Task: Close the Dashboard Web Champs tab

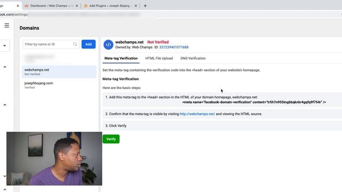Action: 77,6
